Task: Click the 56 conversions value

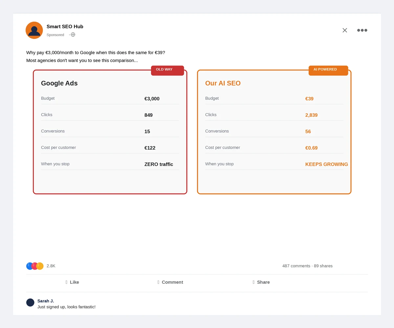Action: 308,132
